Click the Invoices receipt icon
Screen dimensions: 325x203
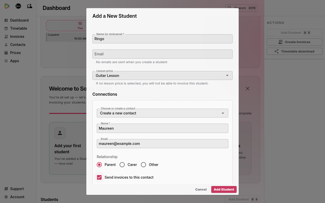pyautogui.click(x=6, y=37)
